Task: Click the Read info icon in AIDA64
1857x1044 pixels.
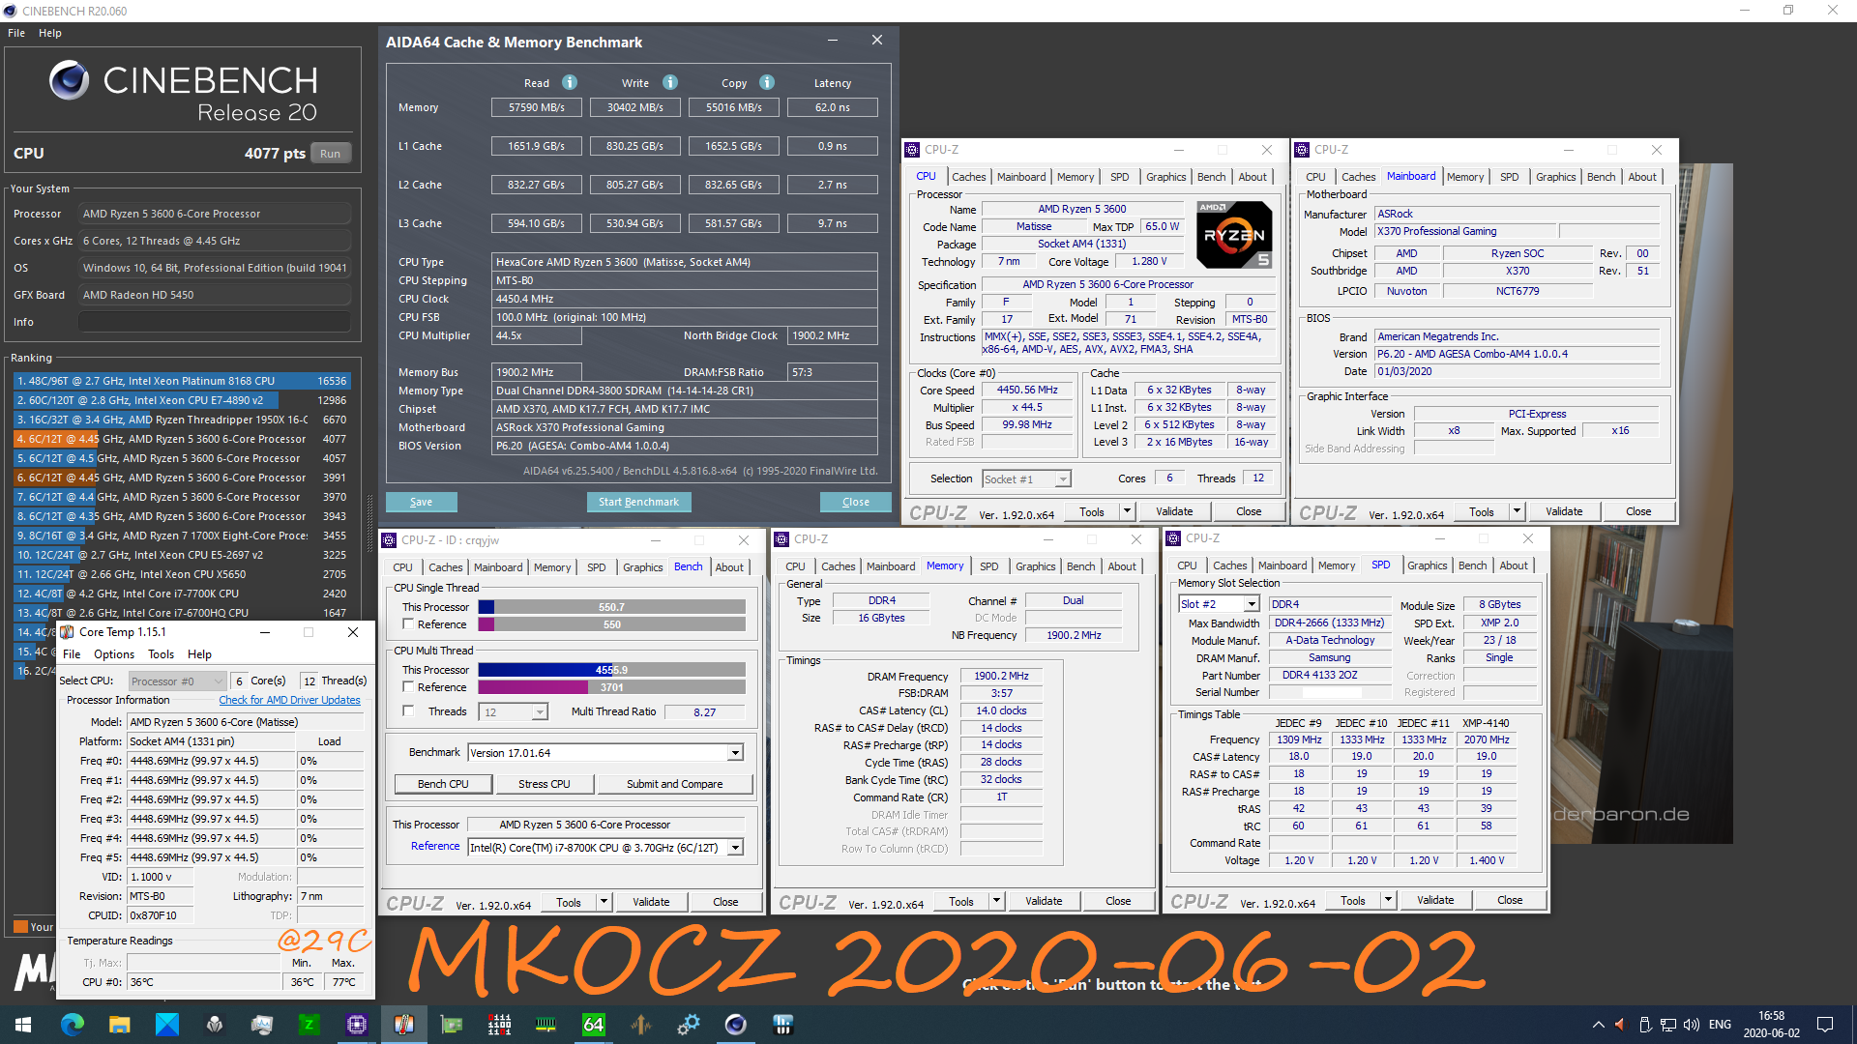Action: (570, 82)
